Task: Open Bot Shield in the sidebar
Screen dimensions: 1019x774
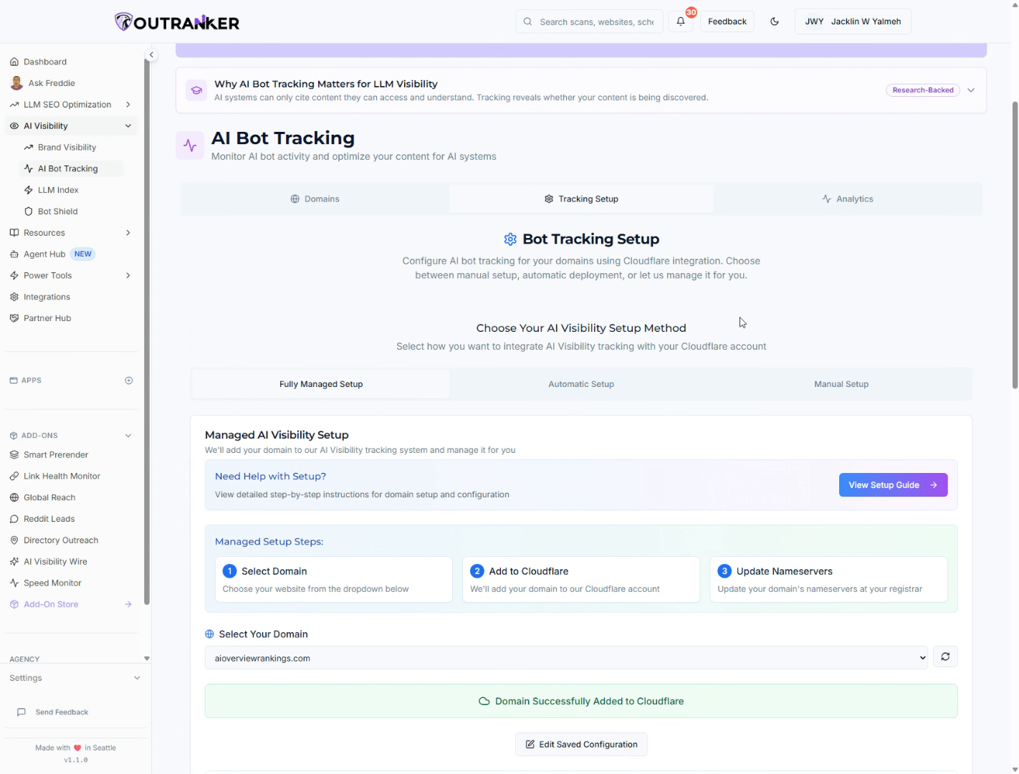Action: pyautogui.click(x=57, y=211)
